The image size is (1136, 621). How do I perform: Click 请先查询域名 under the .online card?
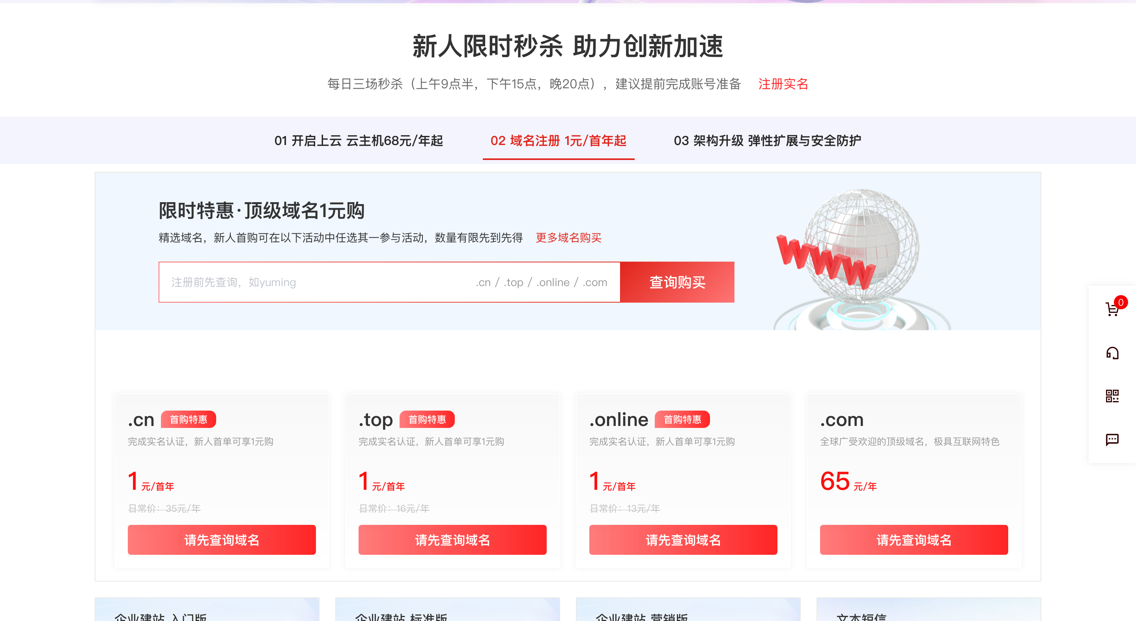[x=683, y=539]
